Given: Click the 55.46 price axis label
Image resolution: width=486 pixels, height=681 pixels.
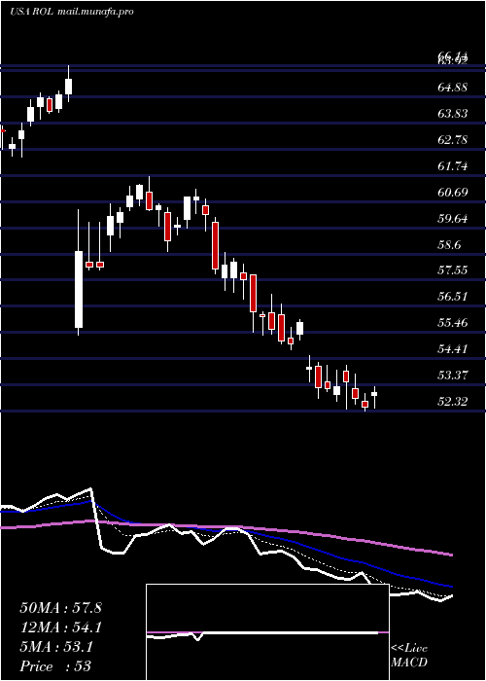Looking at the screenshot, I should coord(453,323).
